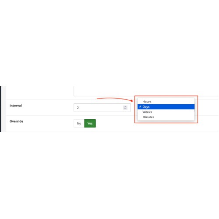Screen dimensions: 219x219
Task: Click the large text box above Interval
Action: point(146,91)
